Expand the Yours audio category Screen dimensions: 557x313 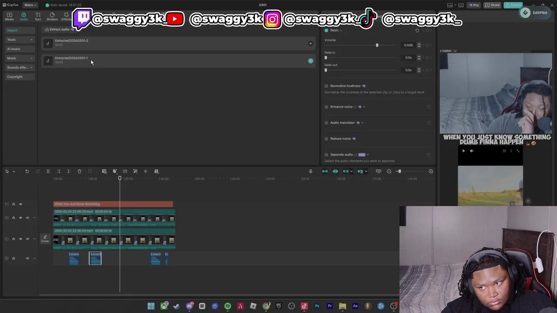click(x=20, y=40)
